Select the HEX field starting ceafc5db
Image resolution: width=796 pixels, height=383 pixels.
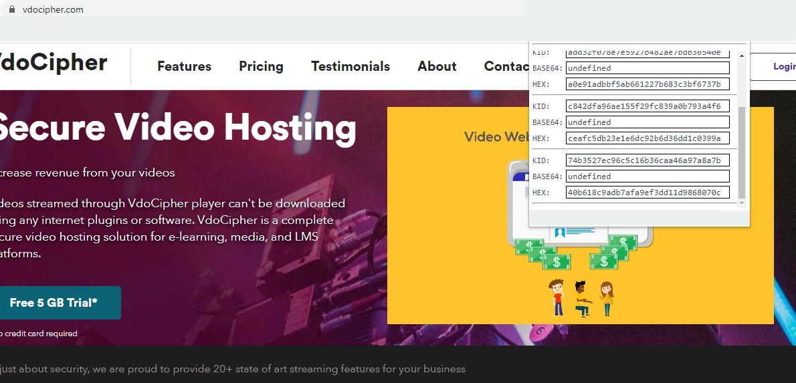point(648,138)
